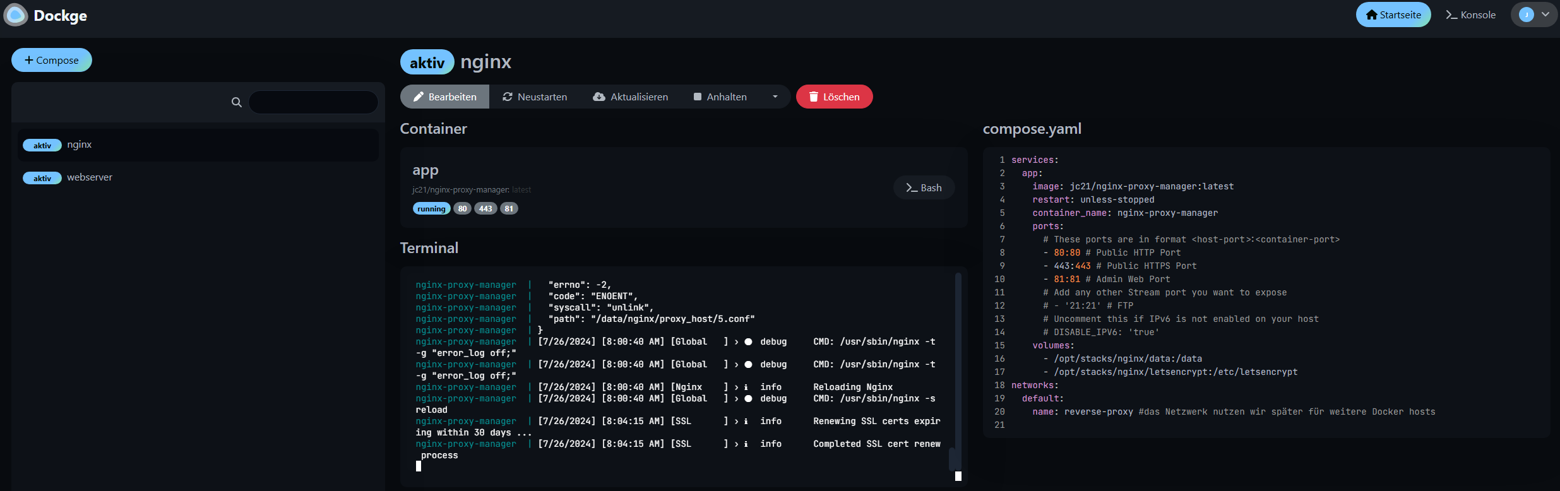
Task: Click the house icon in Startseite
Action: [x=1372, y=15]
